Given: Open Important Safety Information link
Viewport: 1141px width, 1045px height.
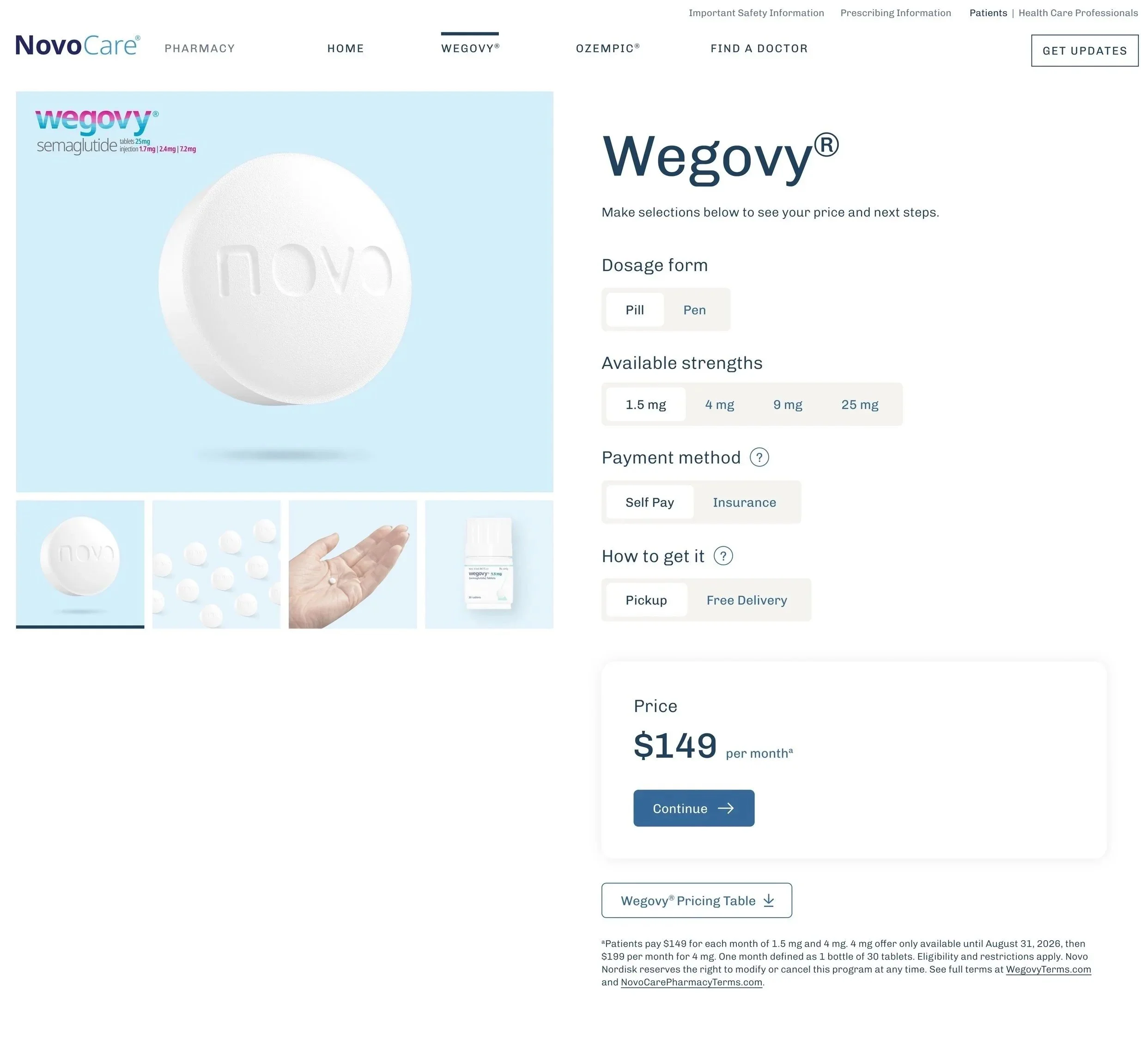Looking at the screenshot, I should [756, 12].
